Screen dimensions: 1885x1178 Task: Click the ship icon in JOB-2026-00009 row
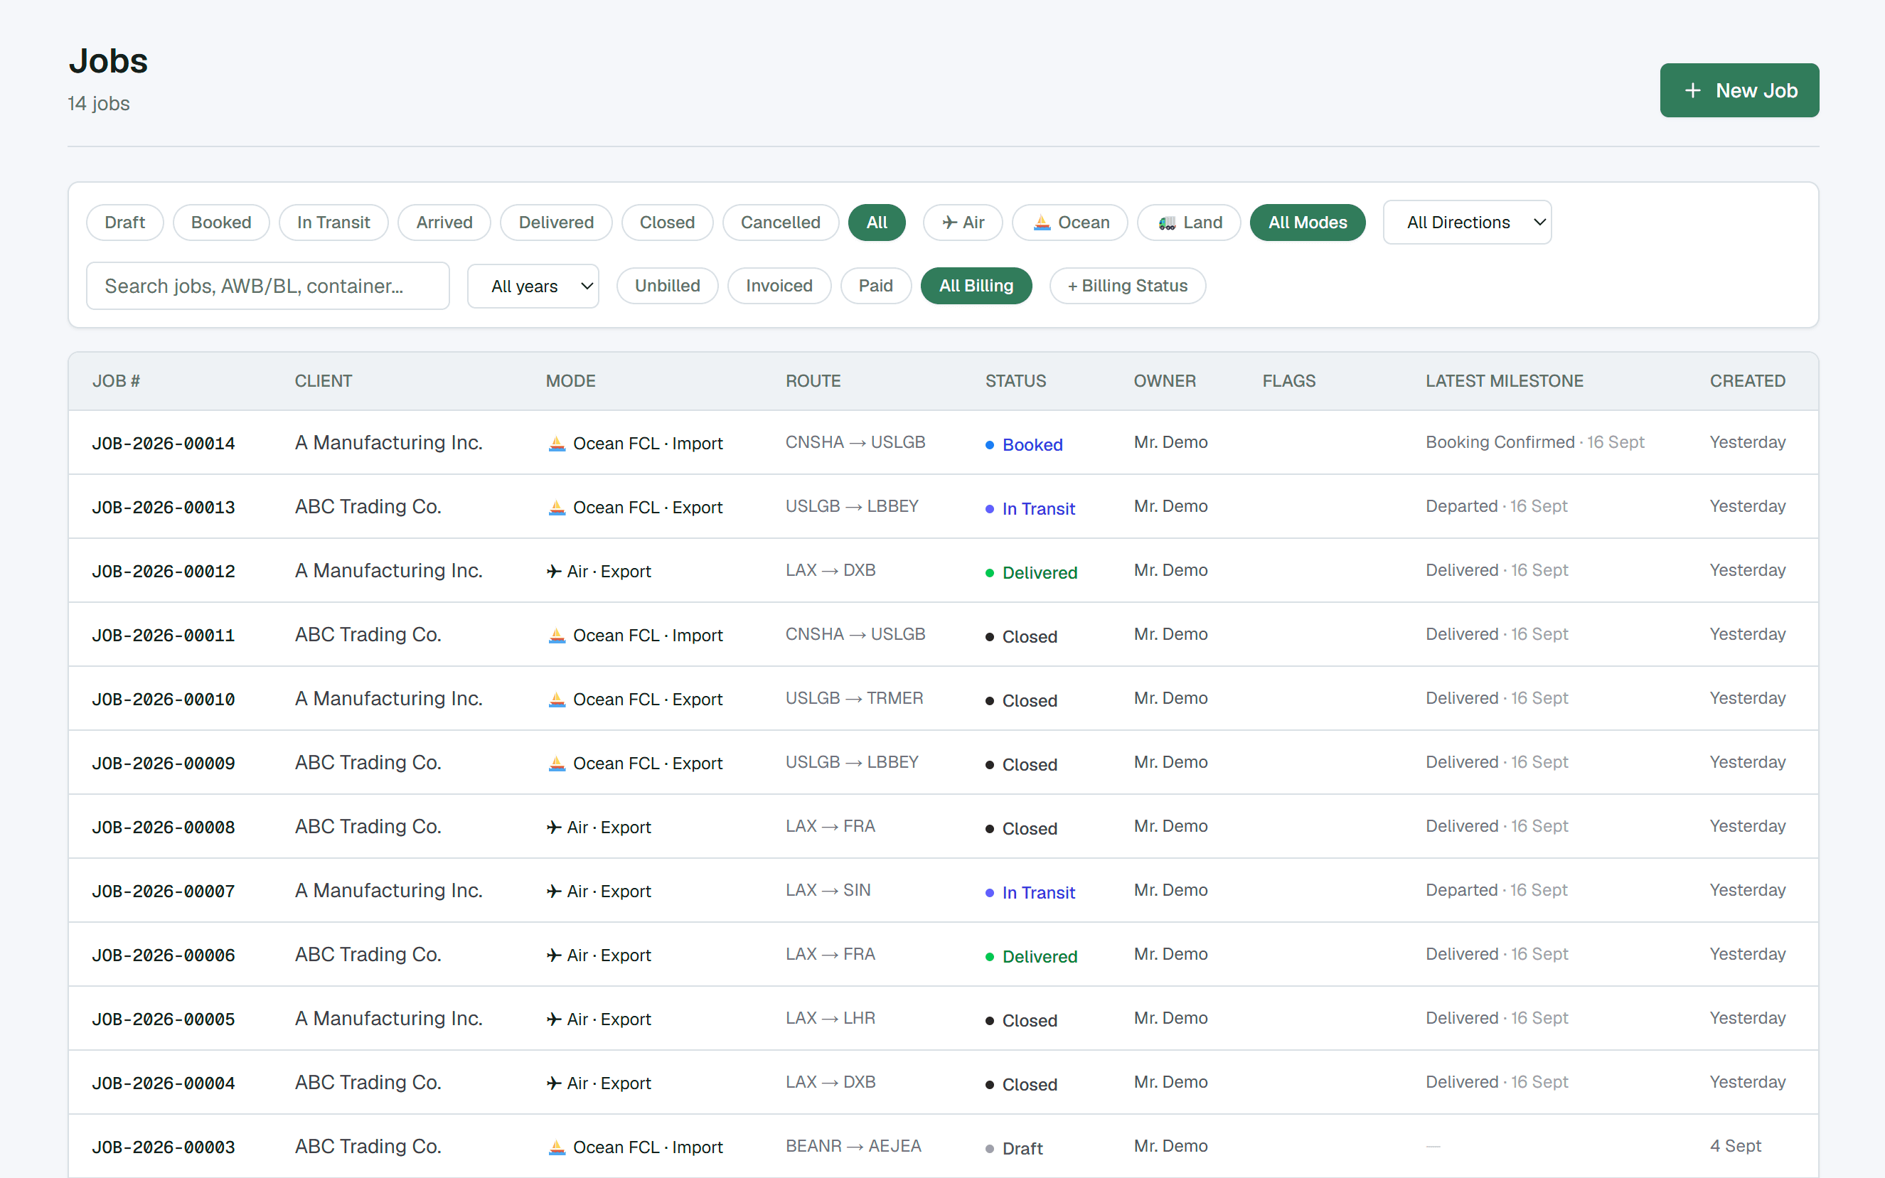pyautogui.click(x=556, y=763)
